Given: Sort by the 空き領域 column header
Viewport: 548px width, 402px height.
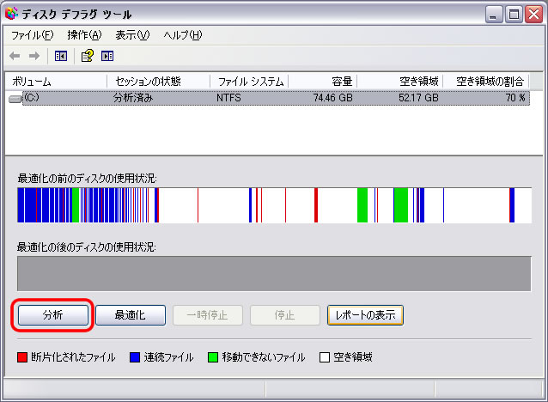Looking at the screenshot, I should (x=399, y=82).
